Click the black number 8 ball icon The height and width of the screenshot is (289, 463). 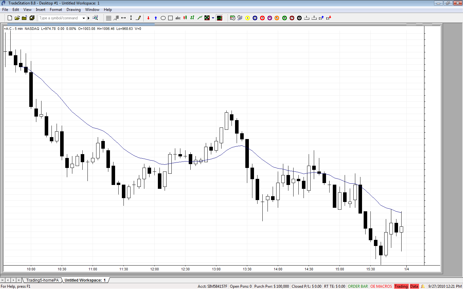click(299, 18)
